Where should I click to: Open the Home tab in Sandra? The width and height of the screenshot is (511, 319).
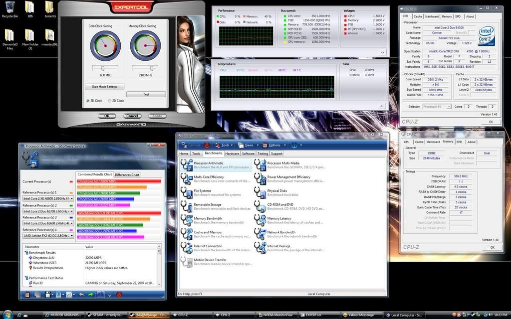coord(184,154)
